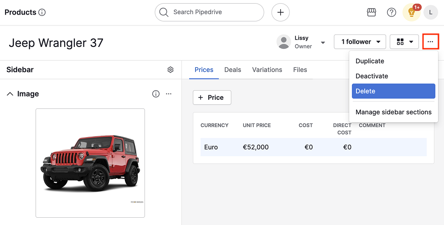
Task: Click the add Price button
Action: [x=212, y=97]
